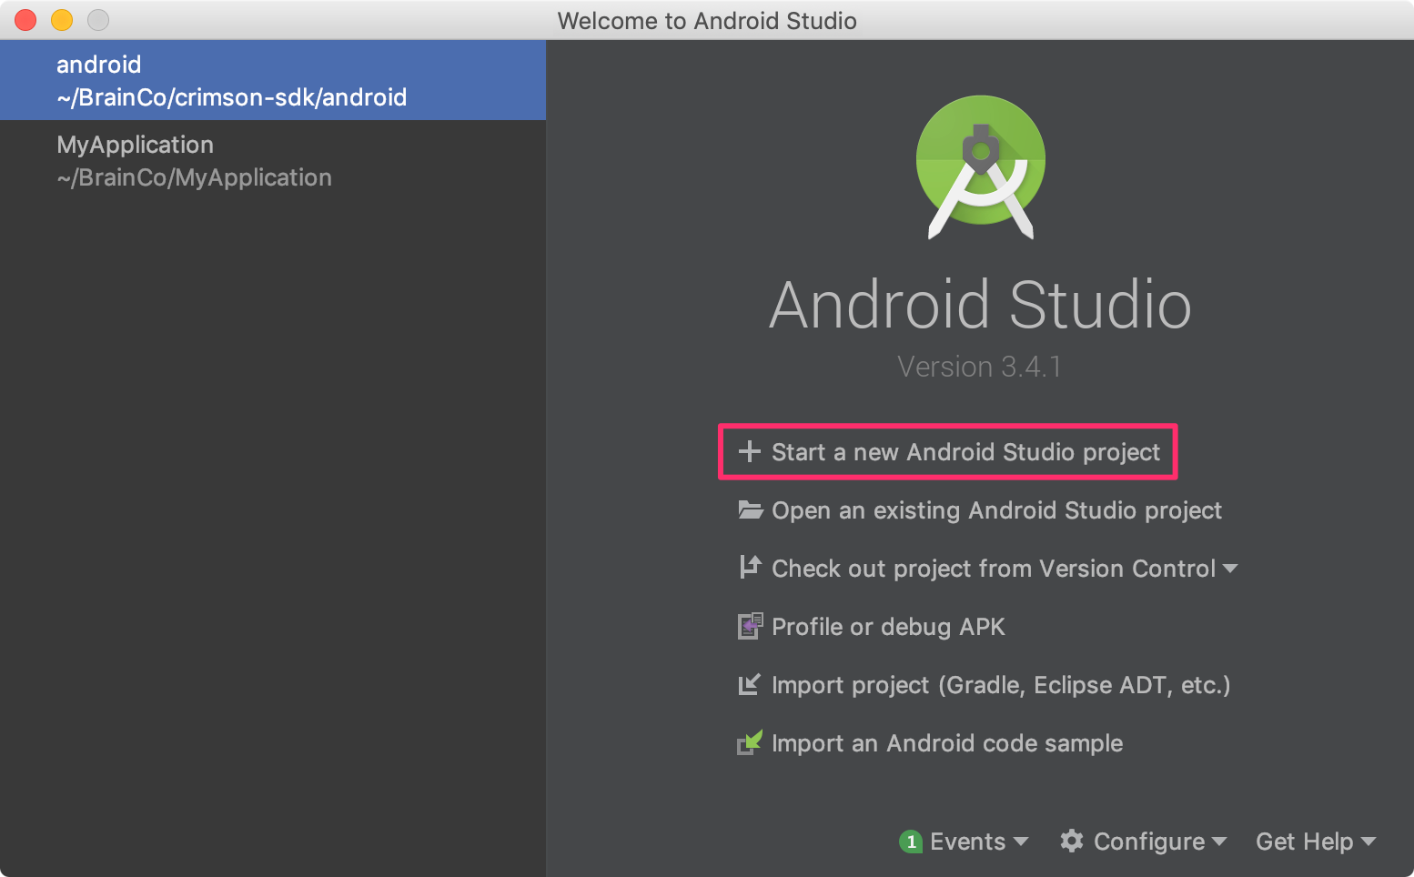Screen dimensions: 1414x877
Task: Click the Welcome to Android Studio title bar
Action: click(x=707, y=20)
